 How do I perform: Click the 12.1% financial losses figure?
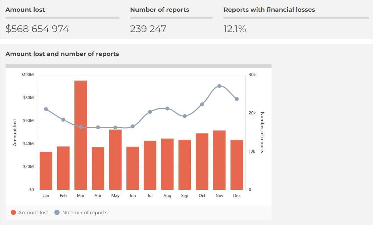click(235, 29)
